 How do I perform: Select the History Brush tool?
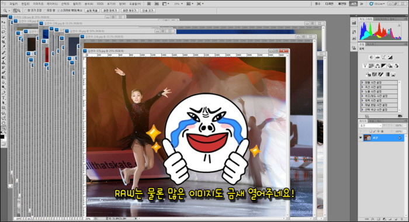click(x=4, y=67)
